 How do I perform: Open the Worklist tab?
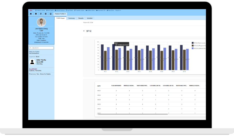click(x=90, y=18)
